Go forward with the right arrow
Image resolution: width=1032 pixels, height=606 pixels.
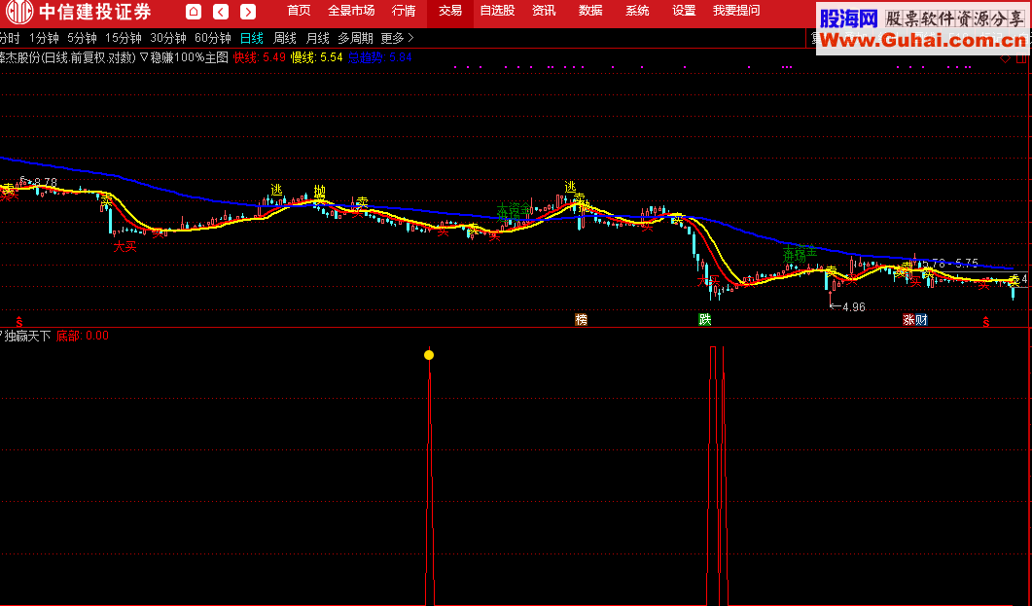(248, 11)
